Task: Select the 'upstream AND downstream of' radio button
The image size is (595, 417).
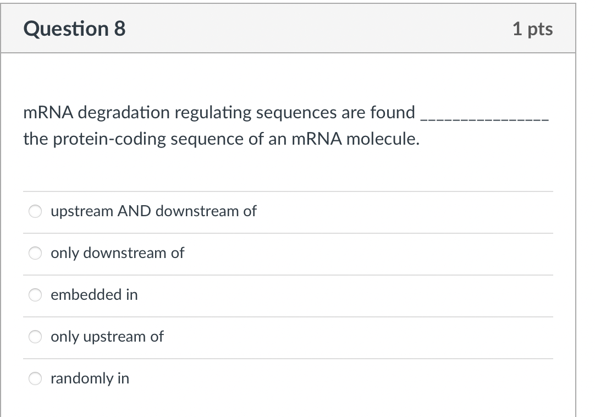Action: [x=35, y=211]
